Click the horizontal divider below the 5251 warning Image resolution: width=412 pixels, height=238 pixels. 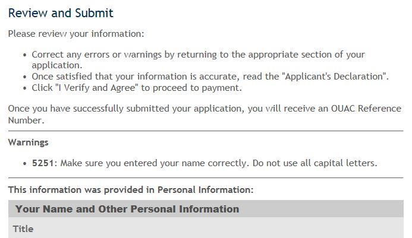[206, 177]
